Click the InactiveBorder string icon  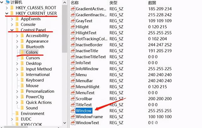73,45
